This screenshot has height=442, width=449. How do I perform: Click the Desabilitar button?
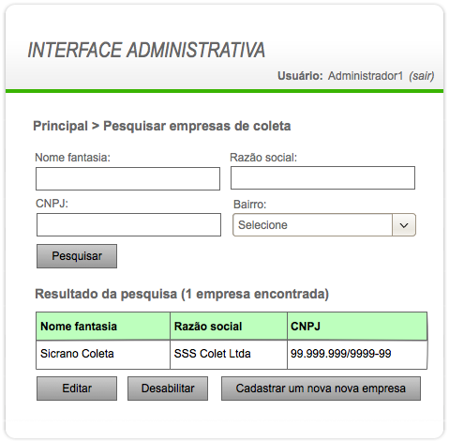pos(168,389)
